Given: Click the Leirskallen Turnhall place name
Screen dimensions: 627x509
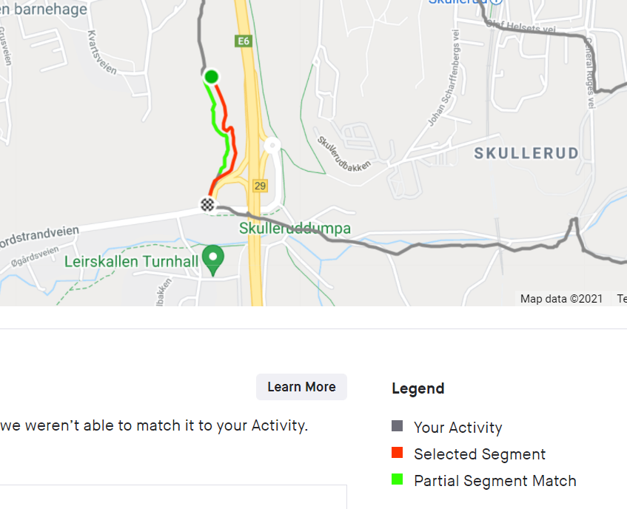Looking at the screenshot, I should tap(131, 262).
